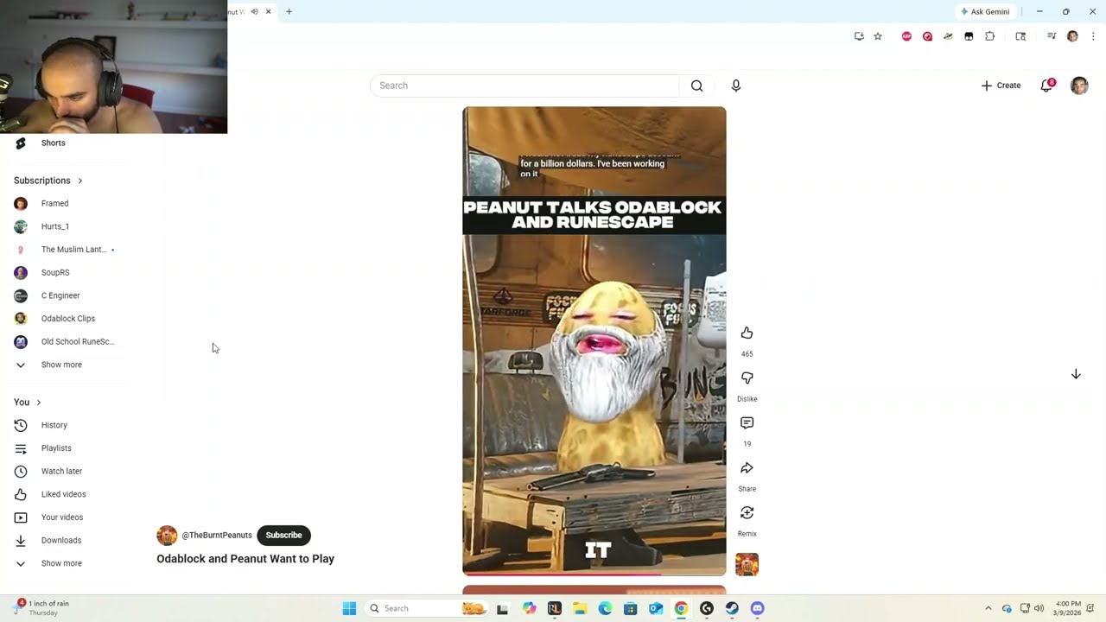1106x622 pixels.
Task: Like the Peanut Short video
Action: [747, 333]
